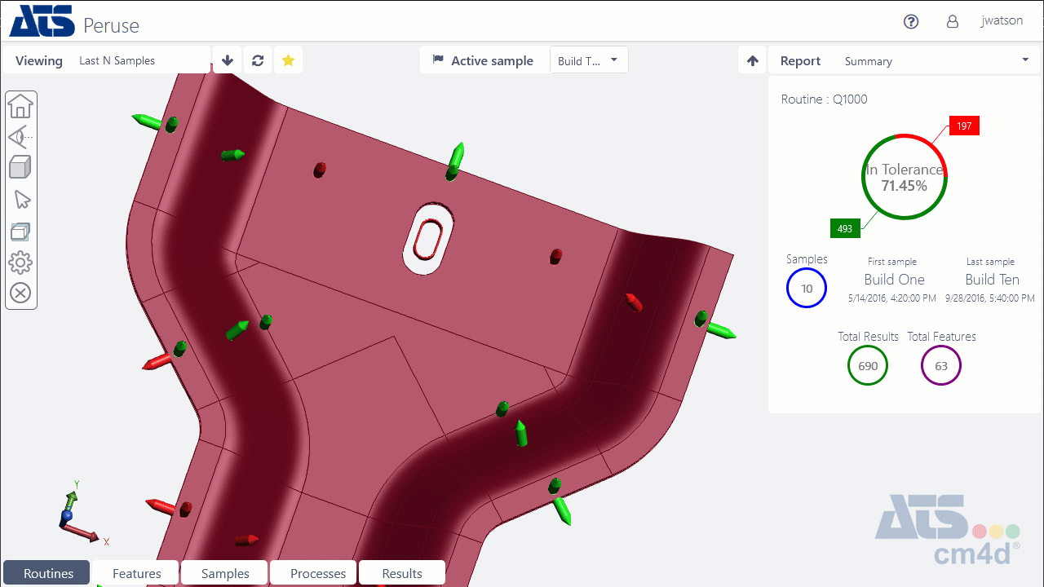Image resolution: width=1044 pixels, height=587 pixels.
Task: Open the Build T... sample dropdown
Action: tap(589, 60)
